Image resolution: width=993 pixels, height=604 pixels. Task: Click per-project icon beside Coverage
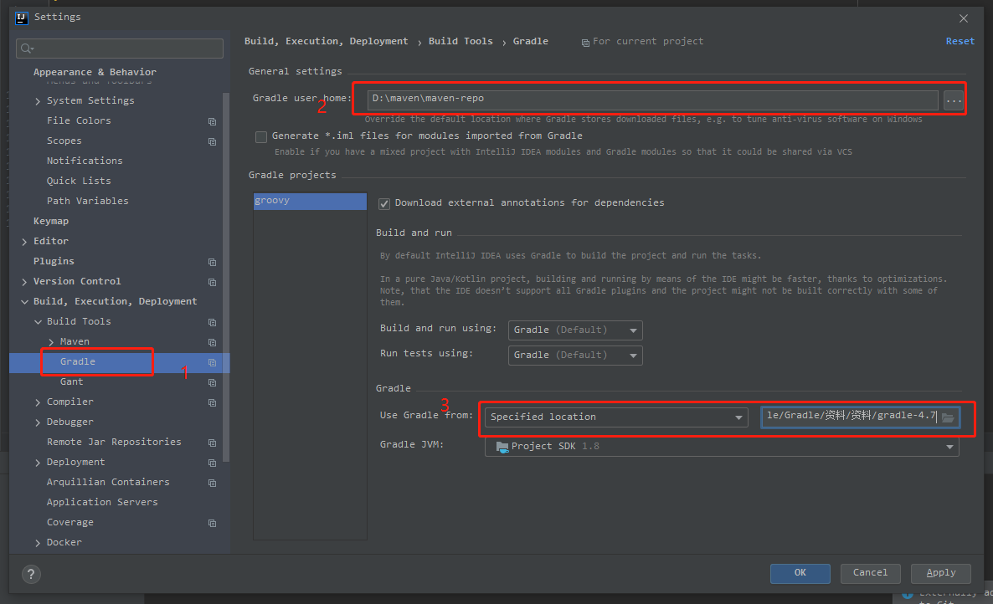click(212, 523)
